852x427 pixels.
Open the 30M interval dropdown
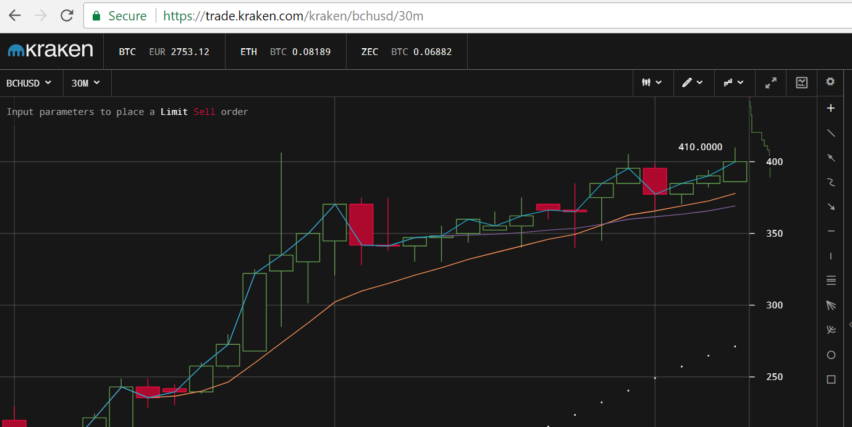coord(86,83)
